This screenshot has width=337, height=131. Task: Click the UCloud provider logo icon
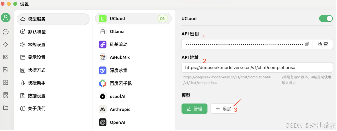click(103, 19)
